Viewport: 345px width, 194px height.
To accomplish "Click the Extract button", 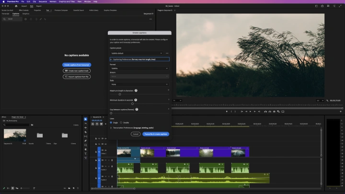I will pyautogui.click(x=270, y=112).
